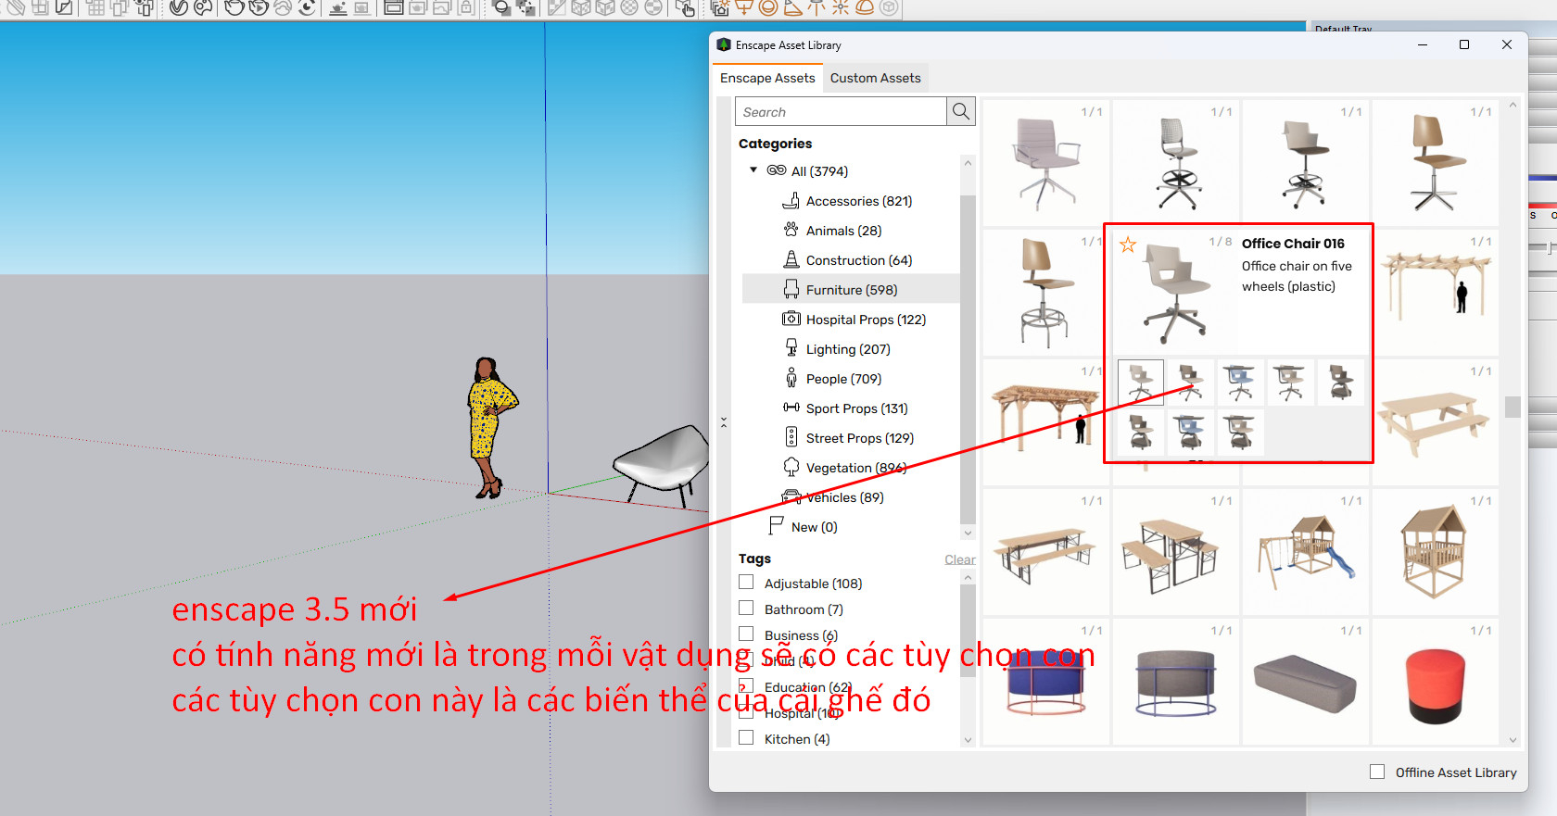This screenshot has width=1557, height=816.
Task: Click the tags list scrollbar thumb
Action: tap(968, 632)
